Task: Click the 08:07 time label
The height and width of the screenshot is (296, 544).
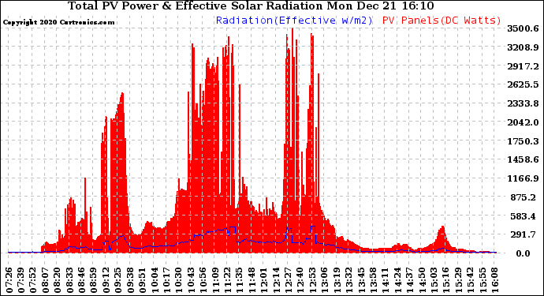Action: tap(45, 280)
